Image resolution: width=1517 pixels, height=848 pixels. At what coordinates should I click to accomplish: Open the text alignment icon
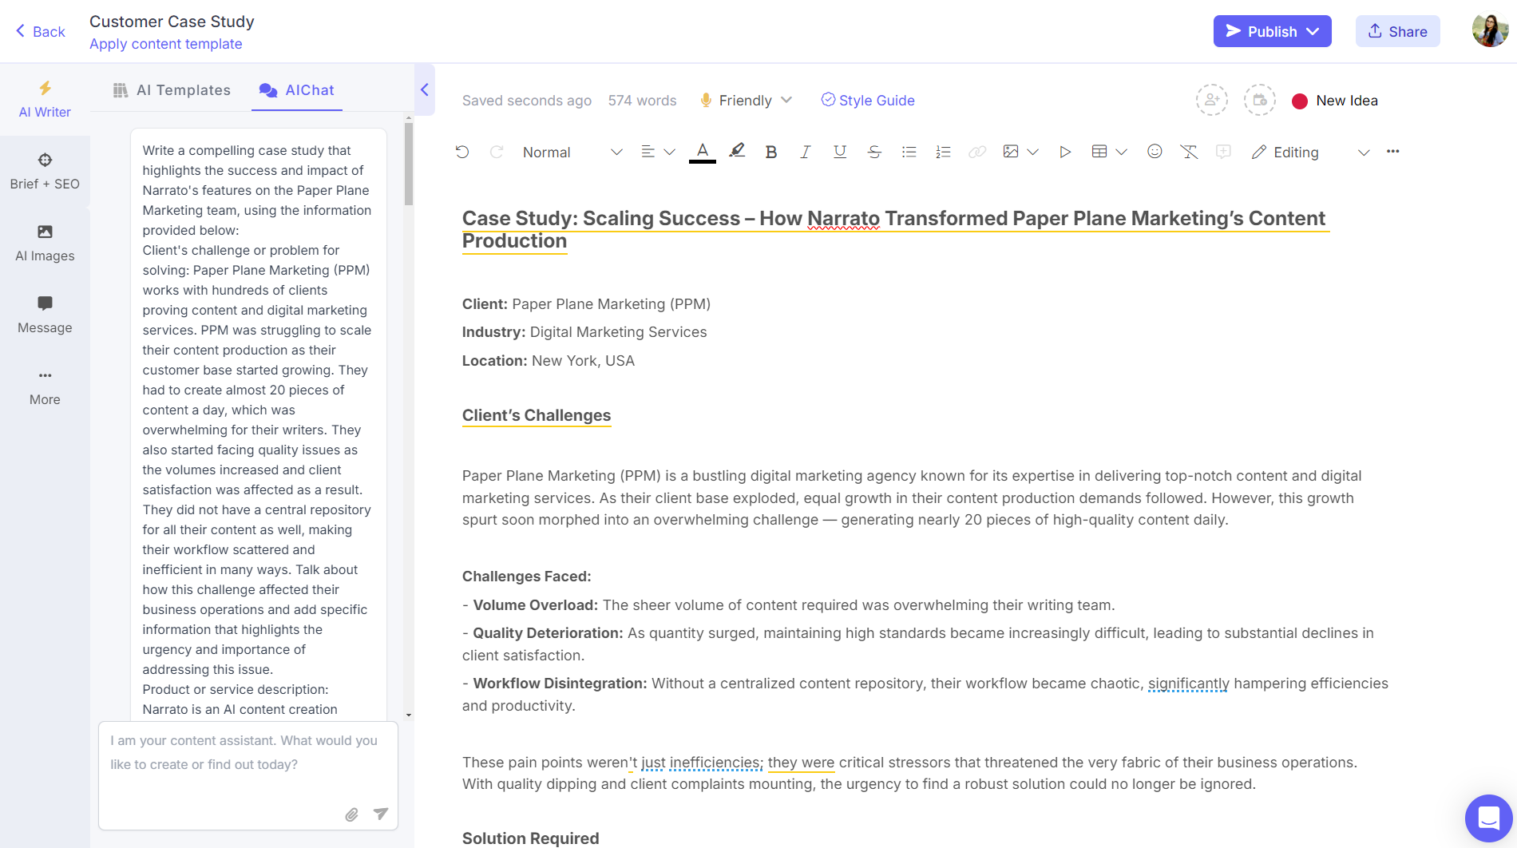pyautogui.click(x=648, y=152)
